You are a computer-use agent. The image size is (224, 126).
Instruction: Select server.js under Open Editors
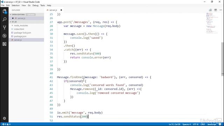coord(27,18)
